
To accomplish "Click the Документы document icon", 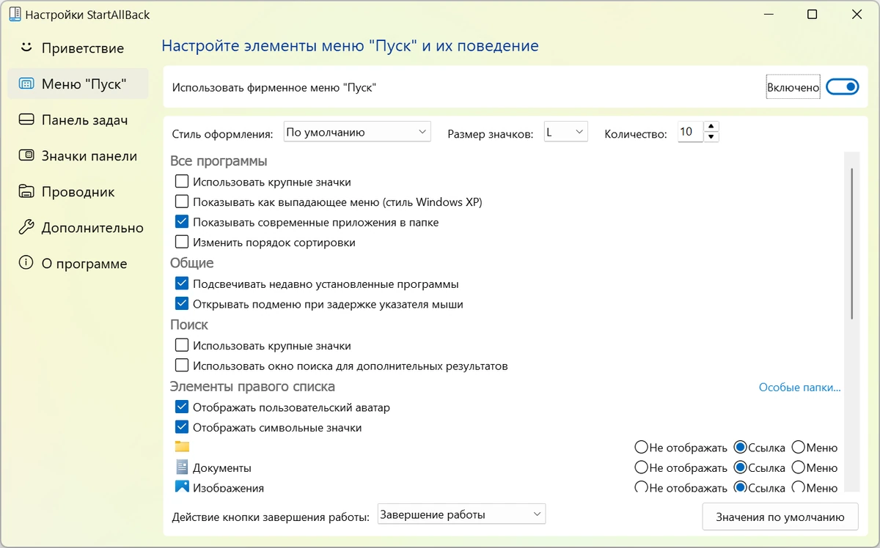I will pyautogui.click(x=182, y=467).
